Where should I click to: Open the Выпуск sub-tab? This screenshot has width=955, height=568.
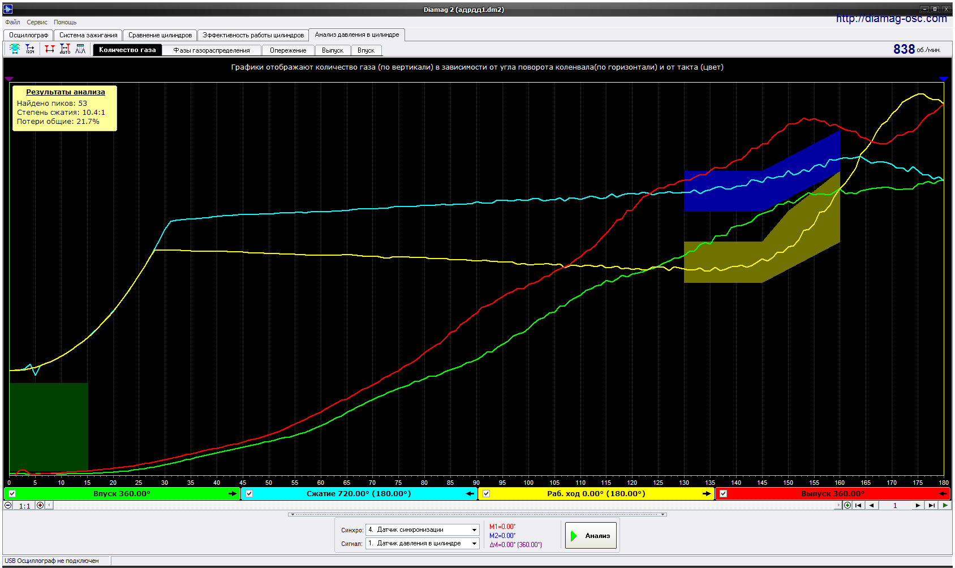coord(333,50)
